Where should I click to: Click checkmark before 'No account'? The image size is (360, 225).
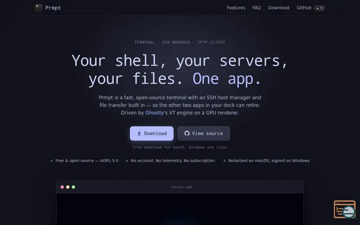click(127, 161)
